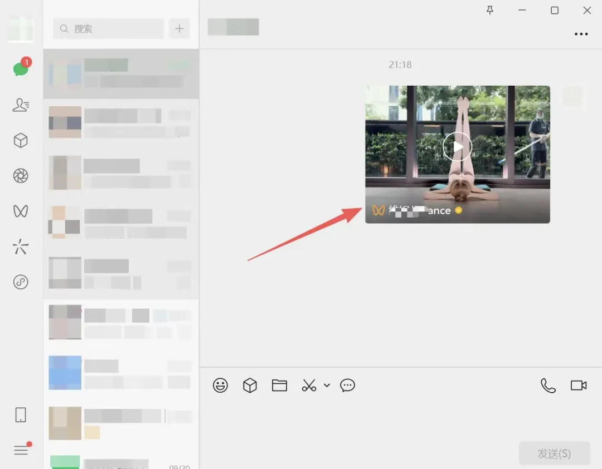Expand the screenshot options dropdown arrow
602x469 pixels.
(x=327, y=385)
